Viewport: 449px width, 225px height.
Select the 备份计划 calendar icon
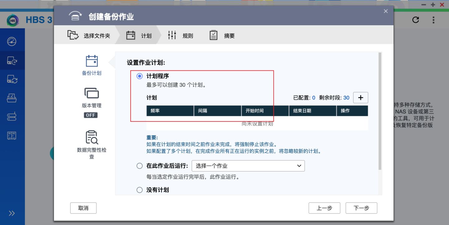pos(91,61)
